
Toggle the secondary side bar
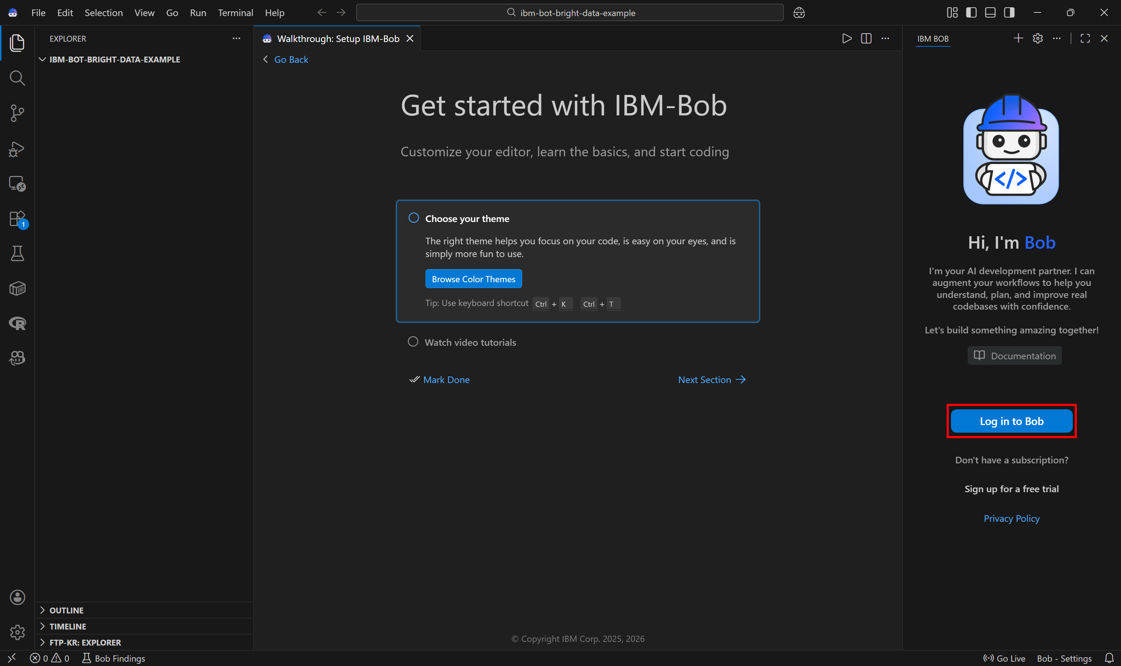1009,12
